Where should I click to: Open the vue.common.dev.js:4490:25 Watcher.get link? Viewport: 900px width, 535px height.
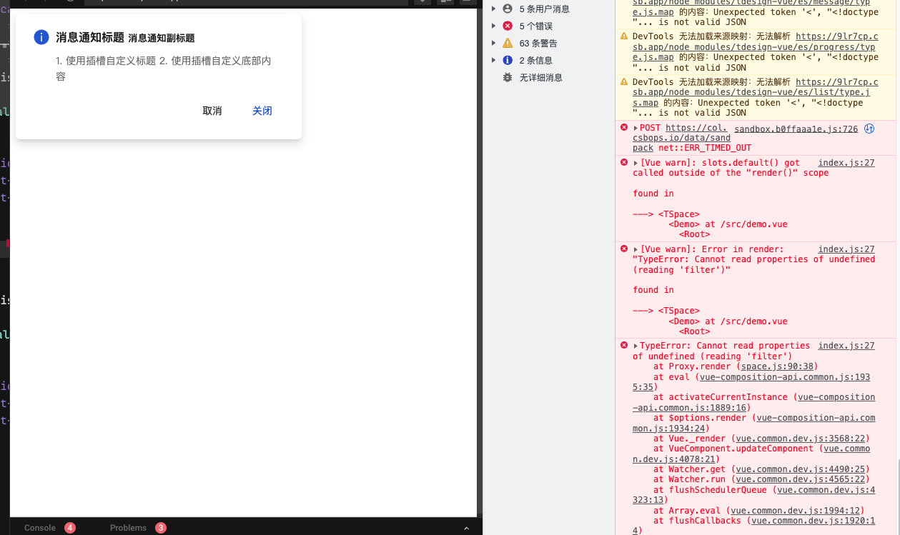coord(801,469)
